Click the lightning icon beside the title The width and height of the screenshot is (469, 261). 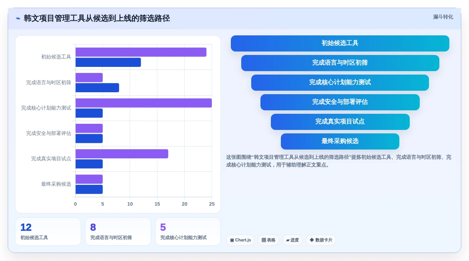point(18,18)
